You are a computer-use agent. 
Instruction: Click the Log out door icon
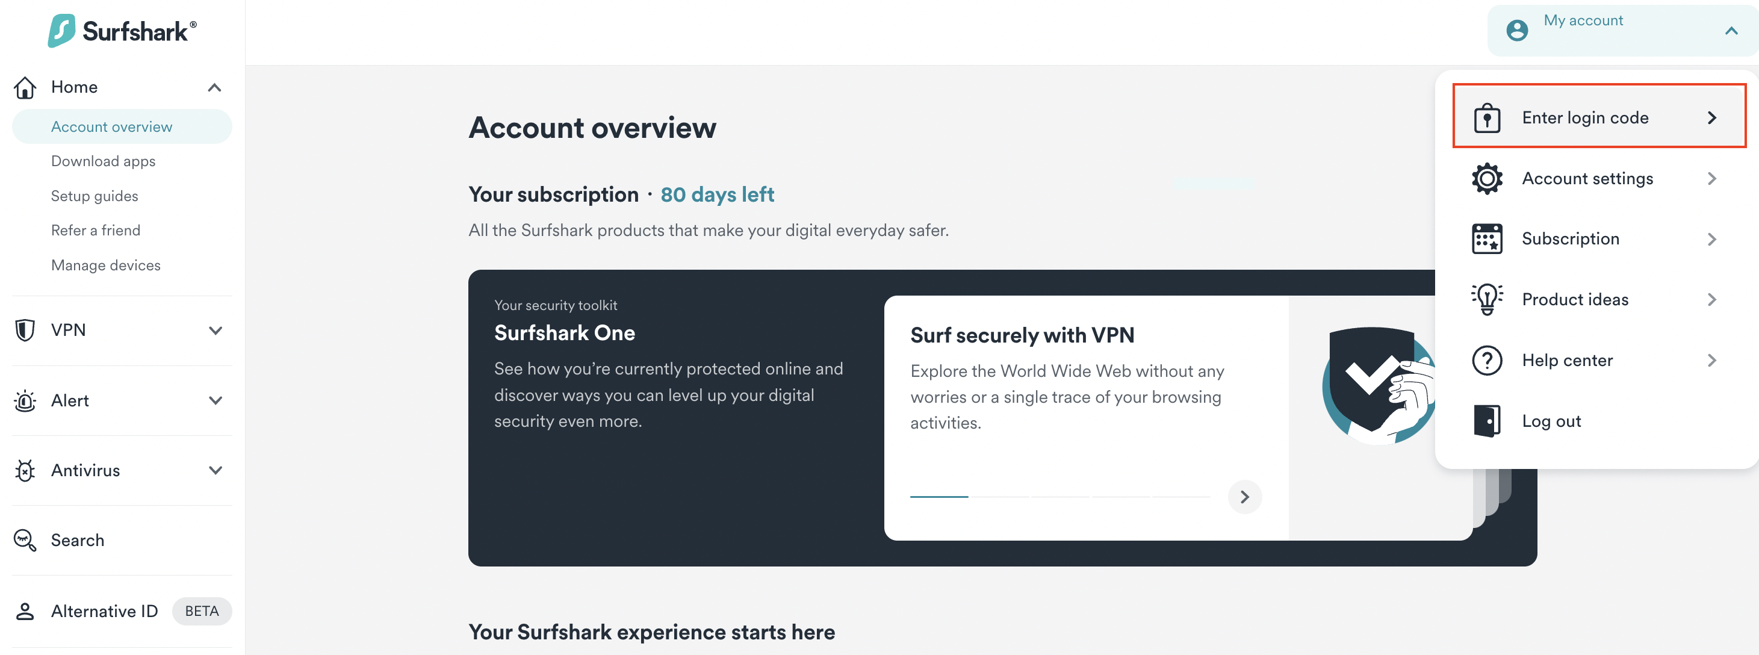coord(1486,421)
